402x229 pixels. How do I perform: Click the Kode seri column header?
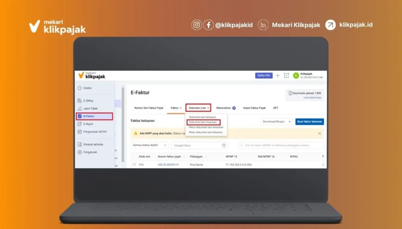[x=144, y=157]
